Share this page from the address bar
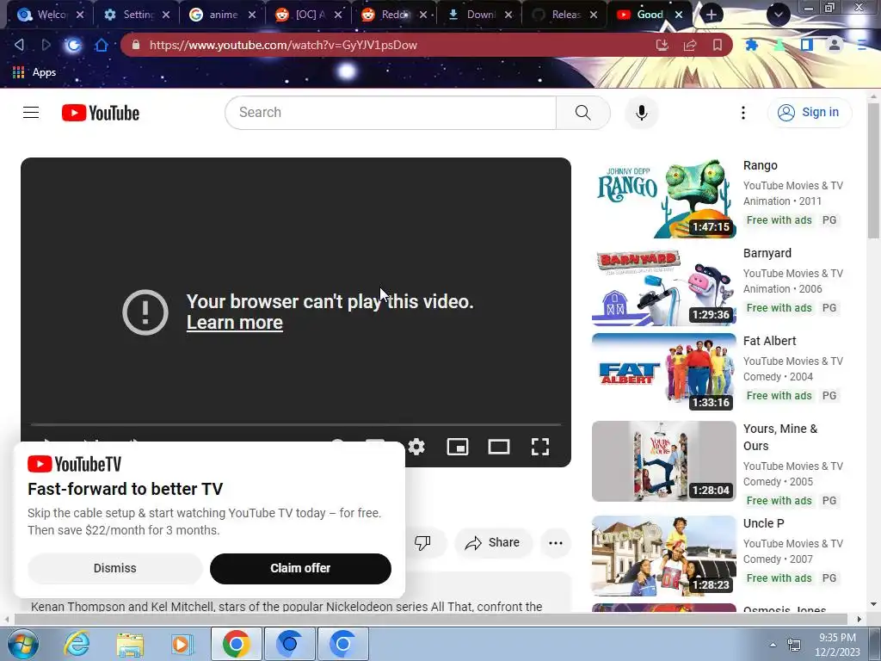The height and width of the screenshot is (661, 881). (x=690, y=45)
